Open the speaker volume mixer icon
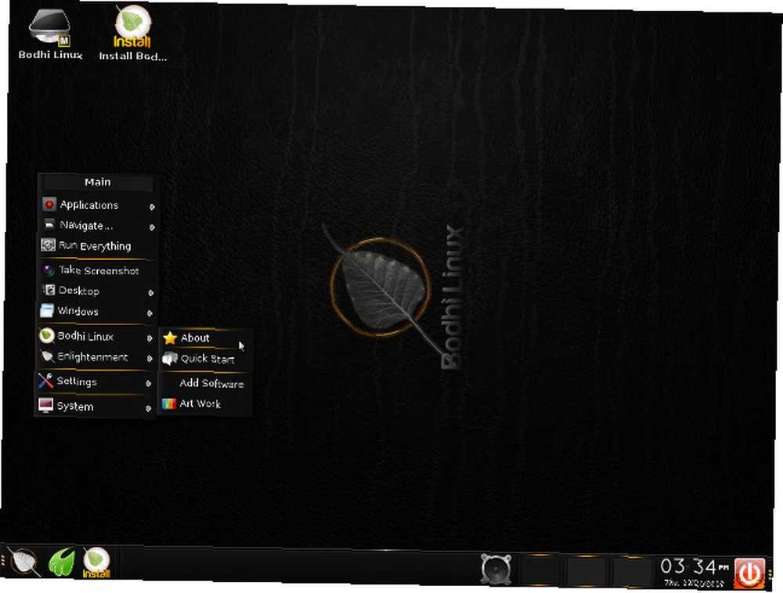Viewport: 783px width, 593px height. (x=496, y=569)
